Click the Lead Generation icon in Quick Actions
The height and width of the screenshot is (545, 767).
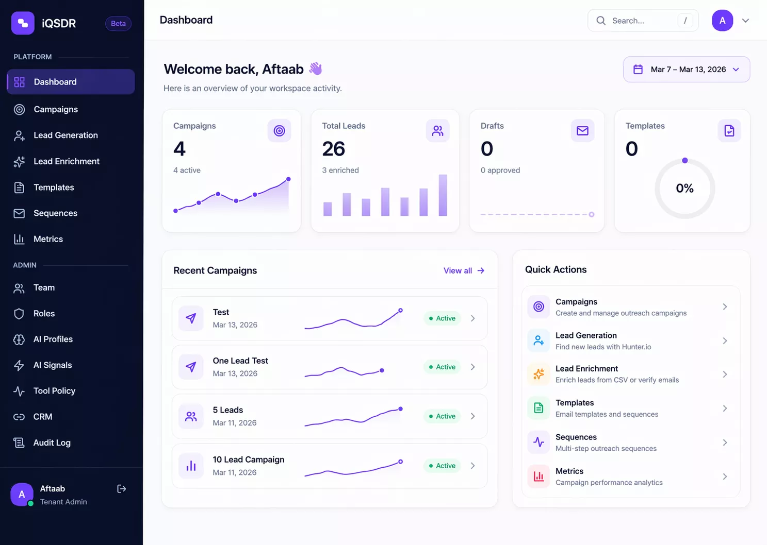(538, 340)
